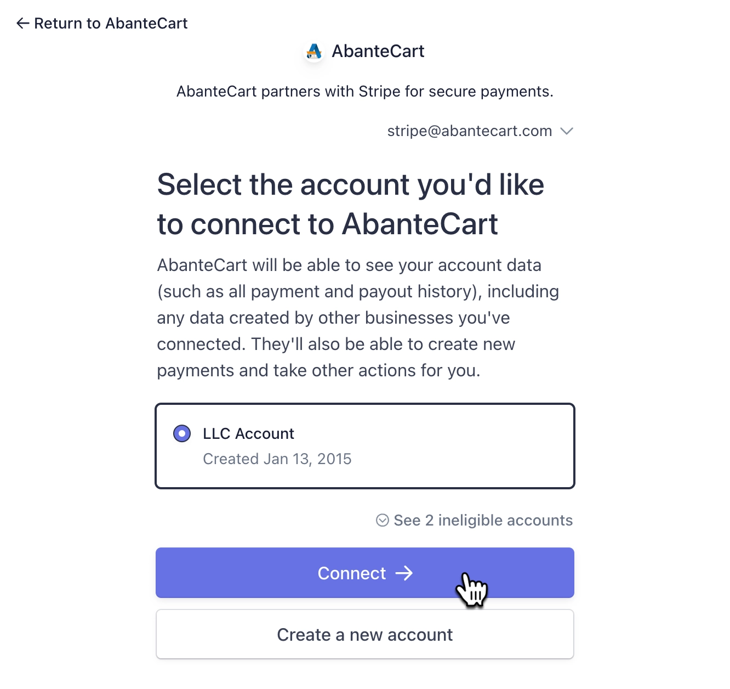
Task: Click the AbanteCart brand name beside logo
Action: point(378,51)
